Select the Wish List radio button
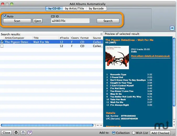Viewport: 177px width, 136px height. pyautogui.click(x=133, y=133)
